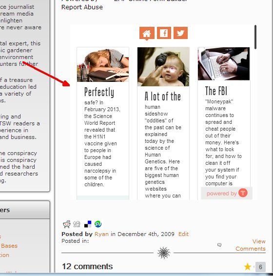Open the 'Perfectly' article headline

tap(99, 92)
